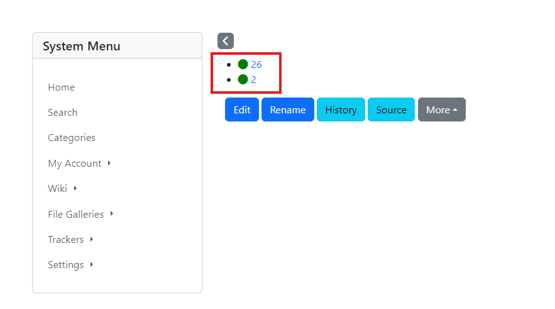Expand the File Galleries submenu arrow
The height and width of the screenshot is (309, 555).
point(112,213)
